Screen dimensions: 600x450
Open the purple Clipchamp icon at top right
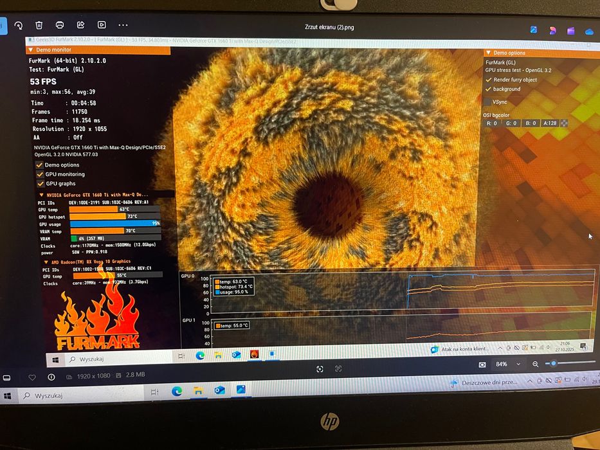[570, 31]
